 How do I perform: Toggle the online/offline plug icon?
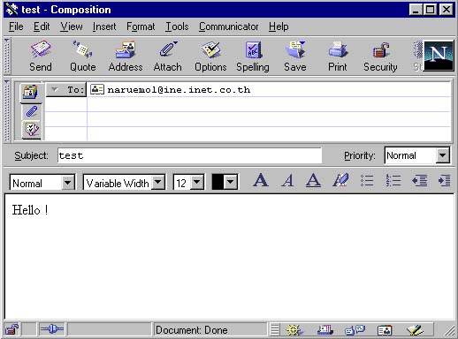pos(52,329)
